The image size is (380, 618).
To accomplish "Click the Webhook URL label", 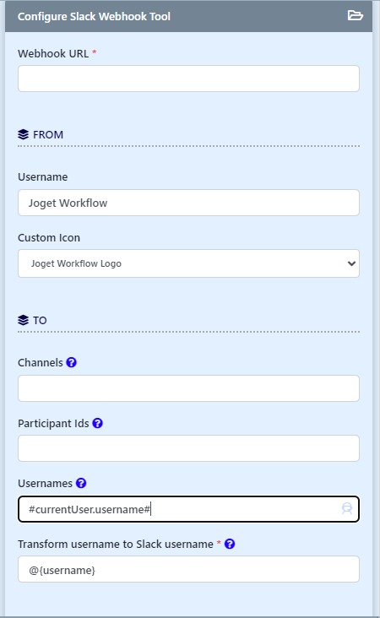I will tap(53, 53).
